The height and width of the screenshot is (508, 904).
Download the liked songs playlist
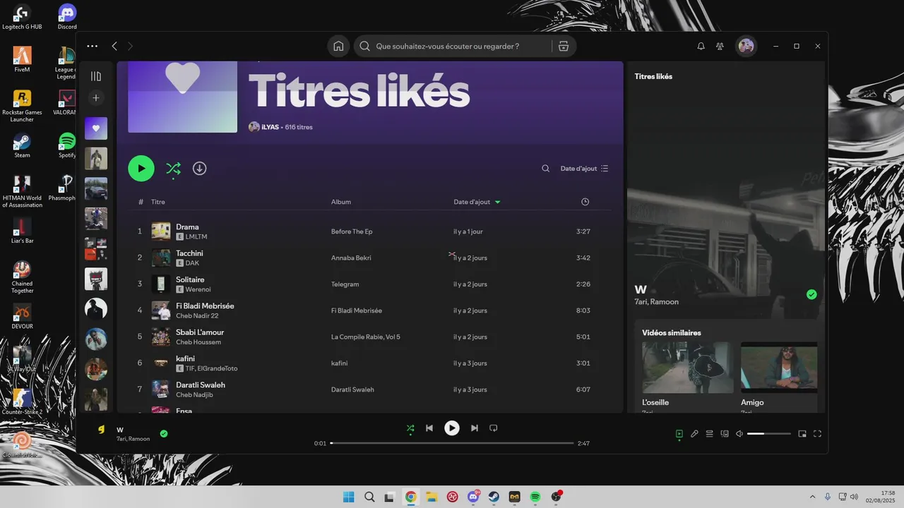200,169
